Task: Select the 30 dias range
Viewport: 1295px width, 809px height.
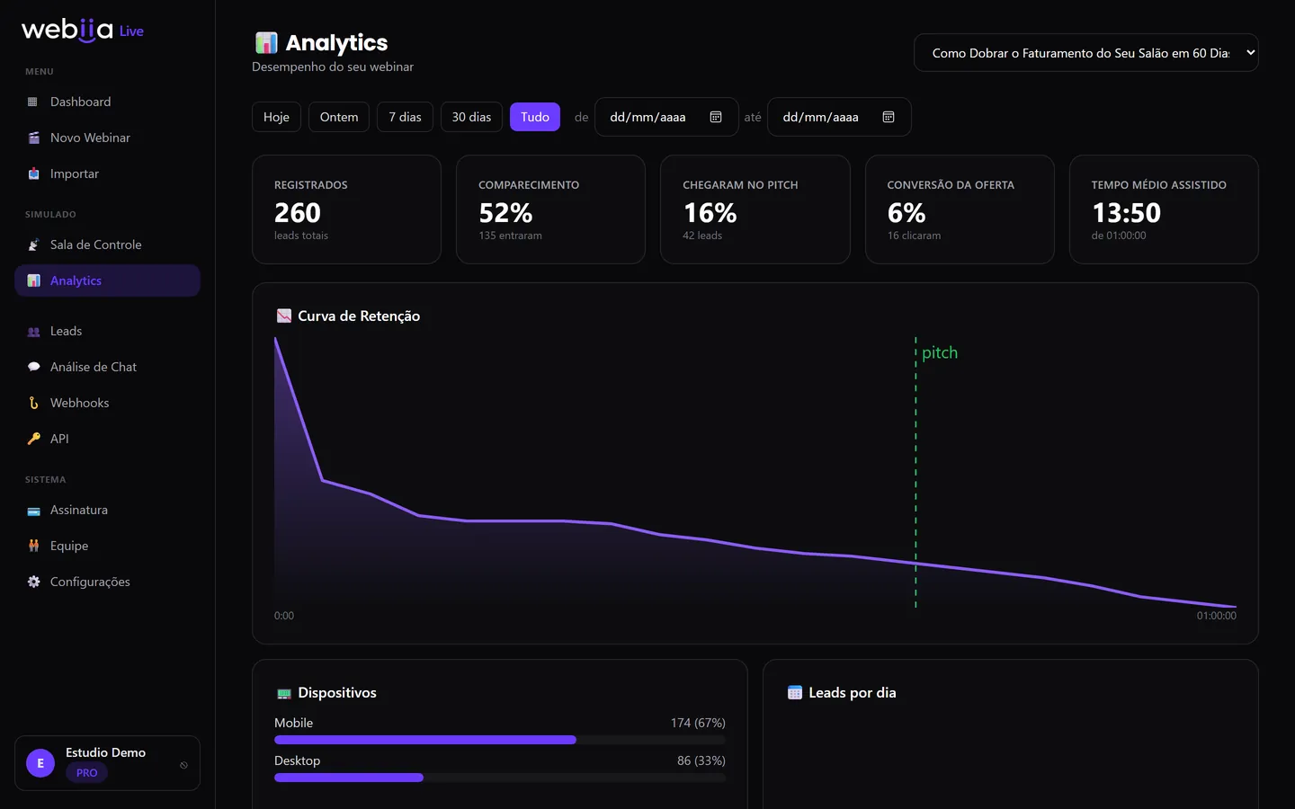Action: point(471,117)
